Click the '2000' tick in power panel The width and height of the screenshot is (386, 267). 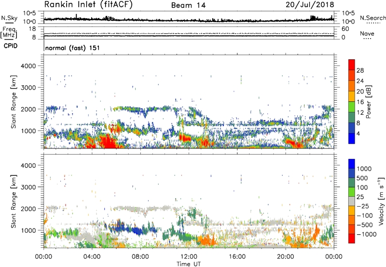pyautogui.click(x=29, y=109)
